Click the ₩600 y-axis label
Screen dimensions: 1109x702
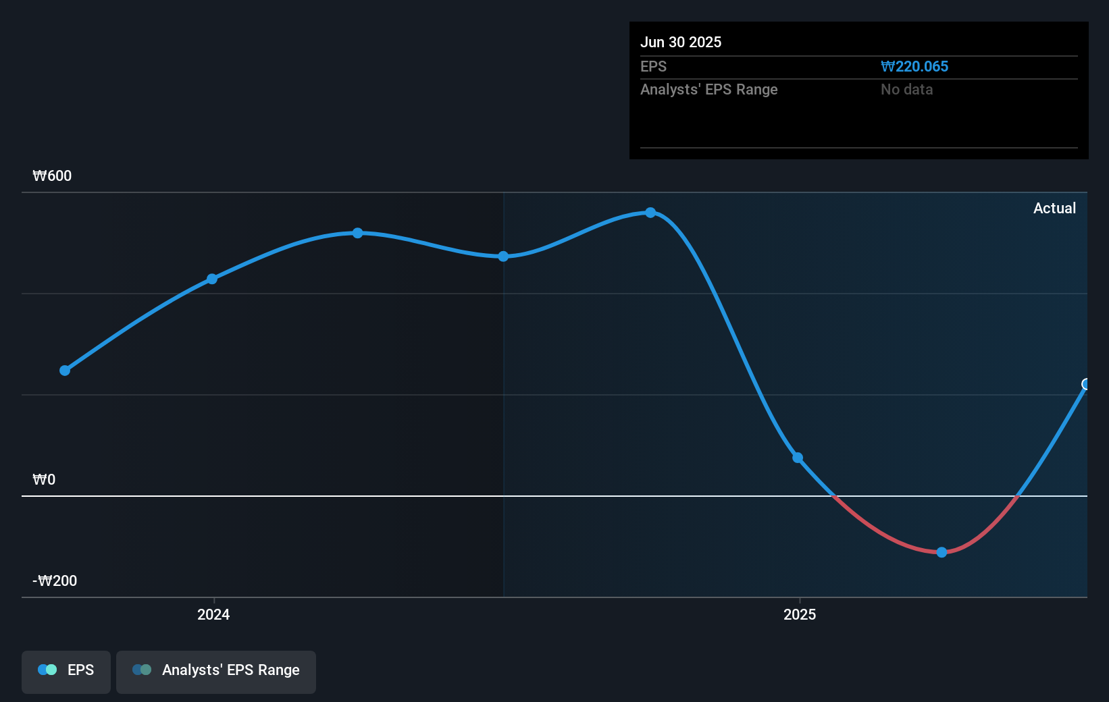[x=52, y=175]
